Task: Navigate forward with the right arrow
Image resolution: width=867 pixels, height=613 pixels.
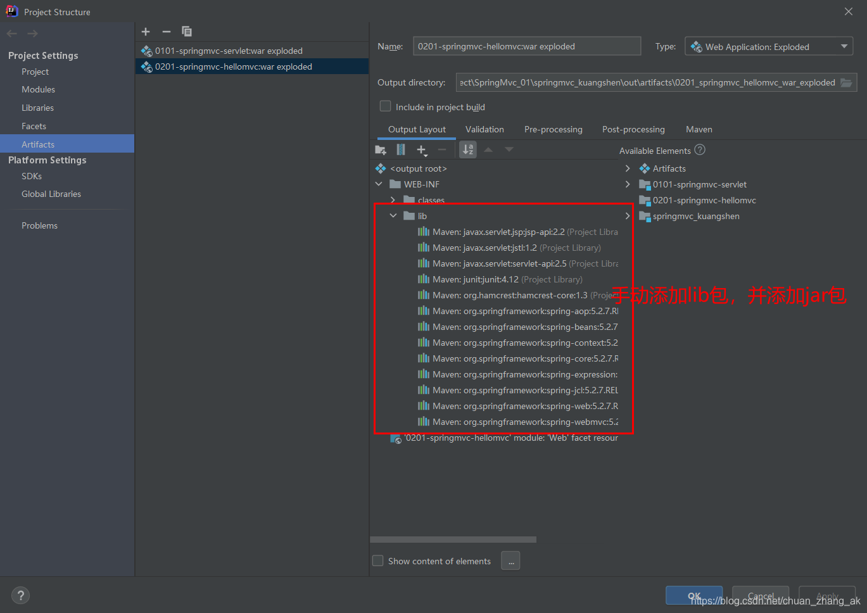Action: (x=33, y=34)
